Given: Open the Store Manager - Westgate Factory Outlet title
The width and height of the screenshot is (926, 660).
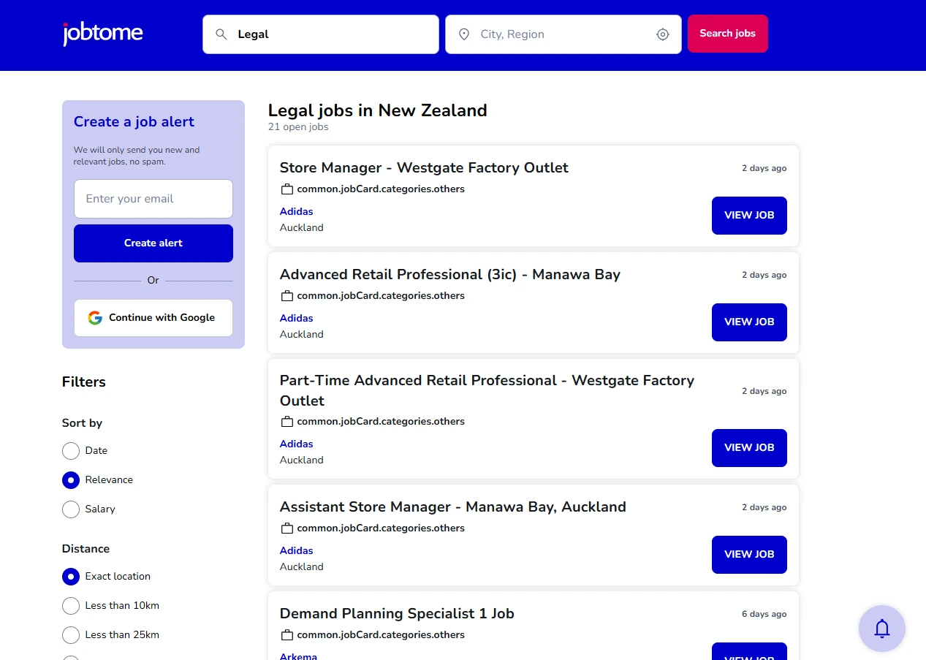Looking at the screenshot, I should [x=424, y=168].
